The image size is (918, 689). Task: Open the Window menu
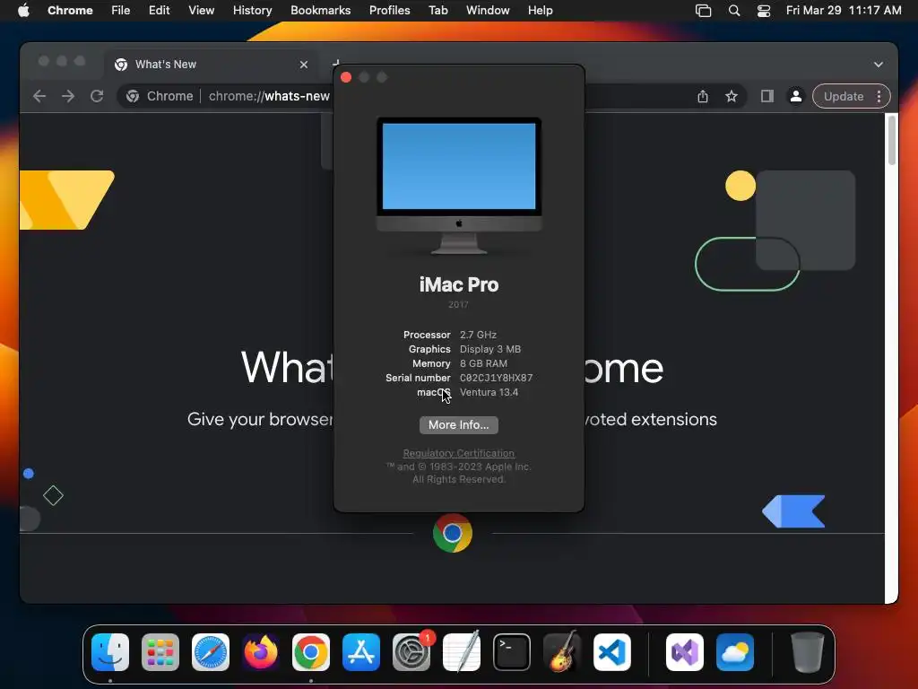[488, 11]
